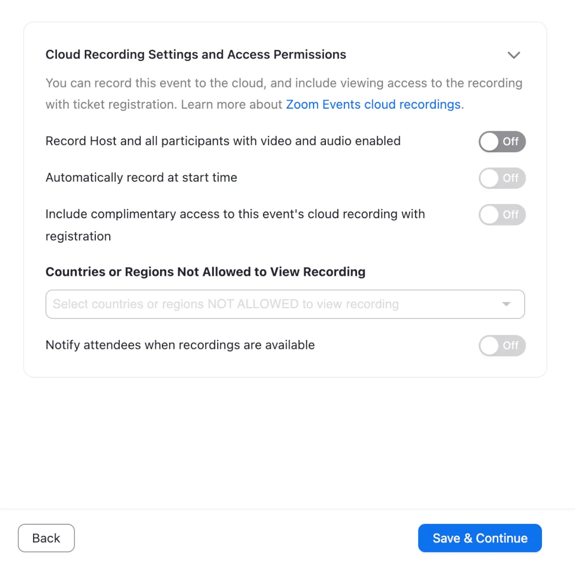Viewport: 575px width, 563px height.
Task: Click the Notify attendees label text
Action: 180,345
